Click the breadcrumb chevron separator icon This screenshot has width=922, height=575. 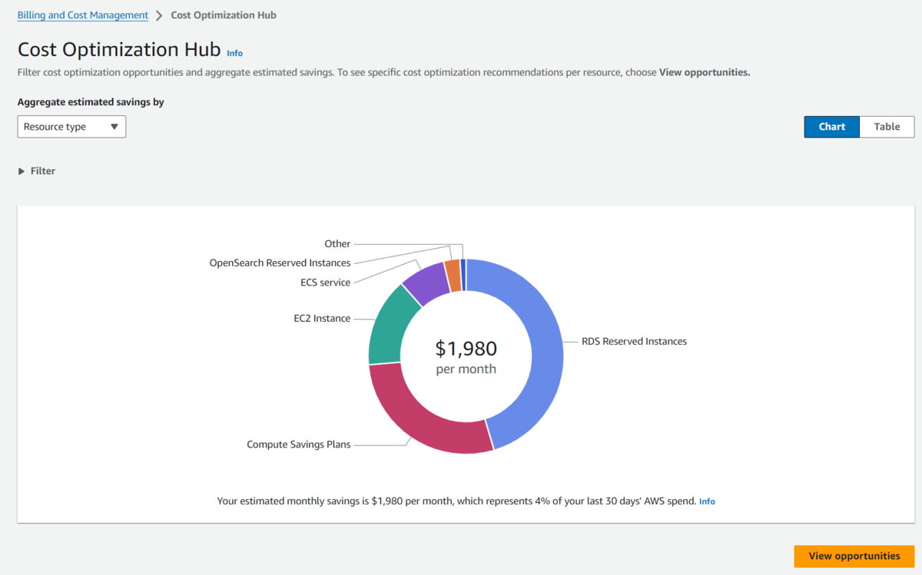[160, 15]
